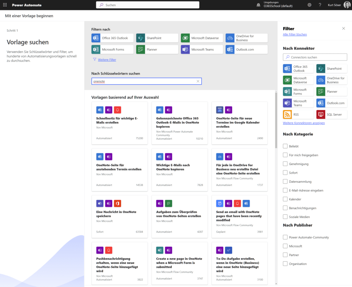Tick E-Mail-Adresse eingeben checkbox
The width and height of the screenshot is (352, 287).
(285, 190)
